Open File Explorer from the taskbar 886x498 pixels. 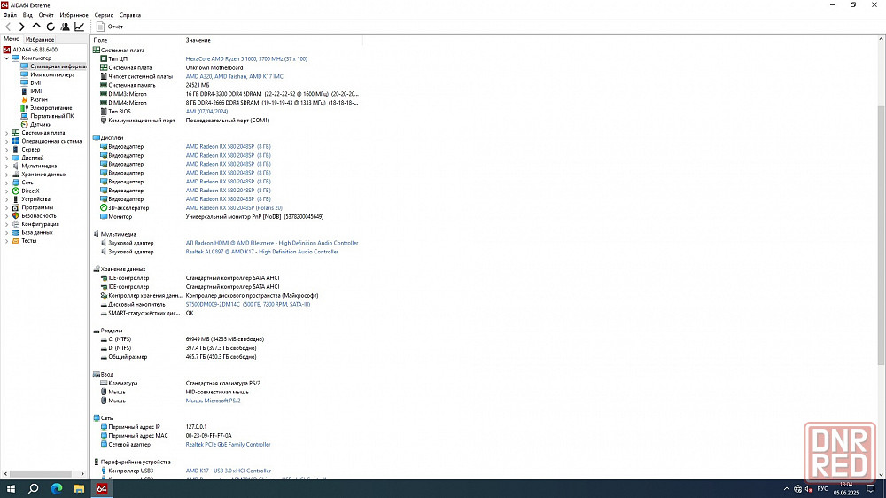pyautogui.click(x=79, y=489)
